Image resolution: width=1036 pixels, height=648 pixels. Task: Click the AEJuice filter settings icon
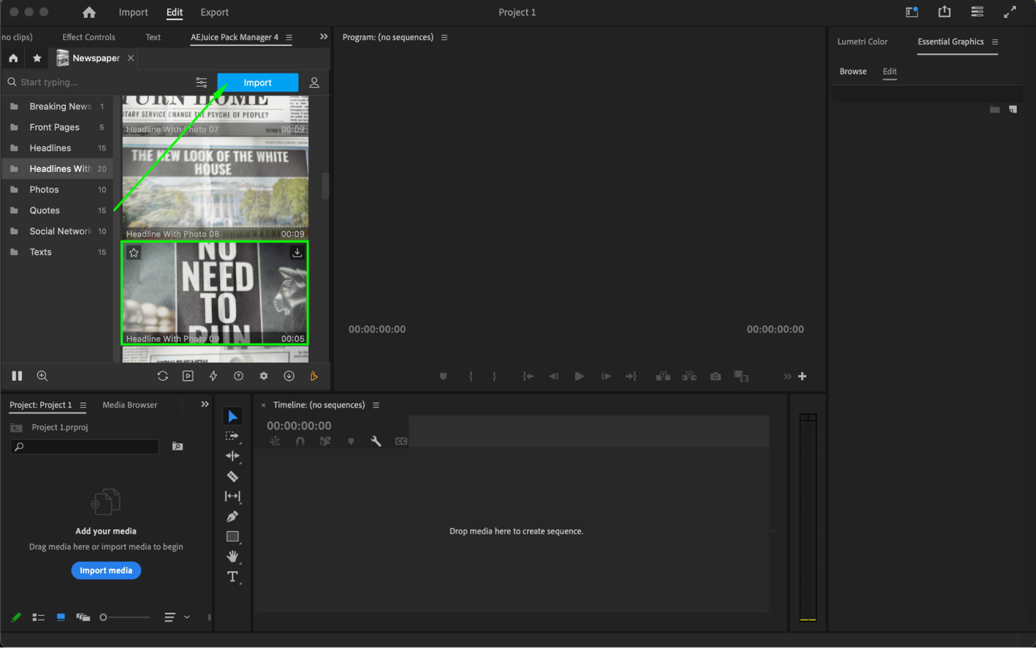201,82
